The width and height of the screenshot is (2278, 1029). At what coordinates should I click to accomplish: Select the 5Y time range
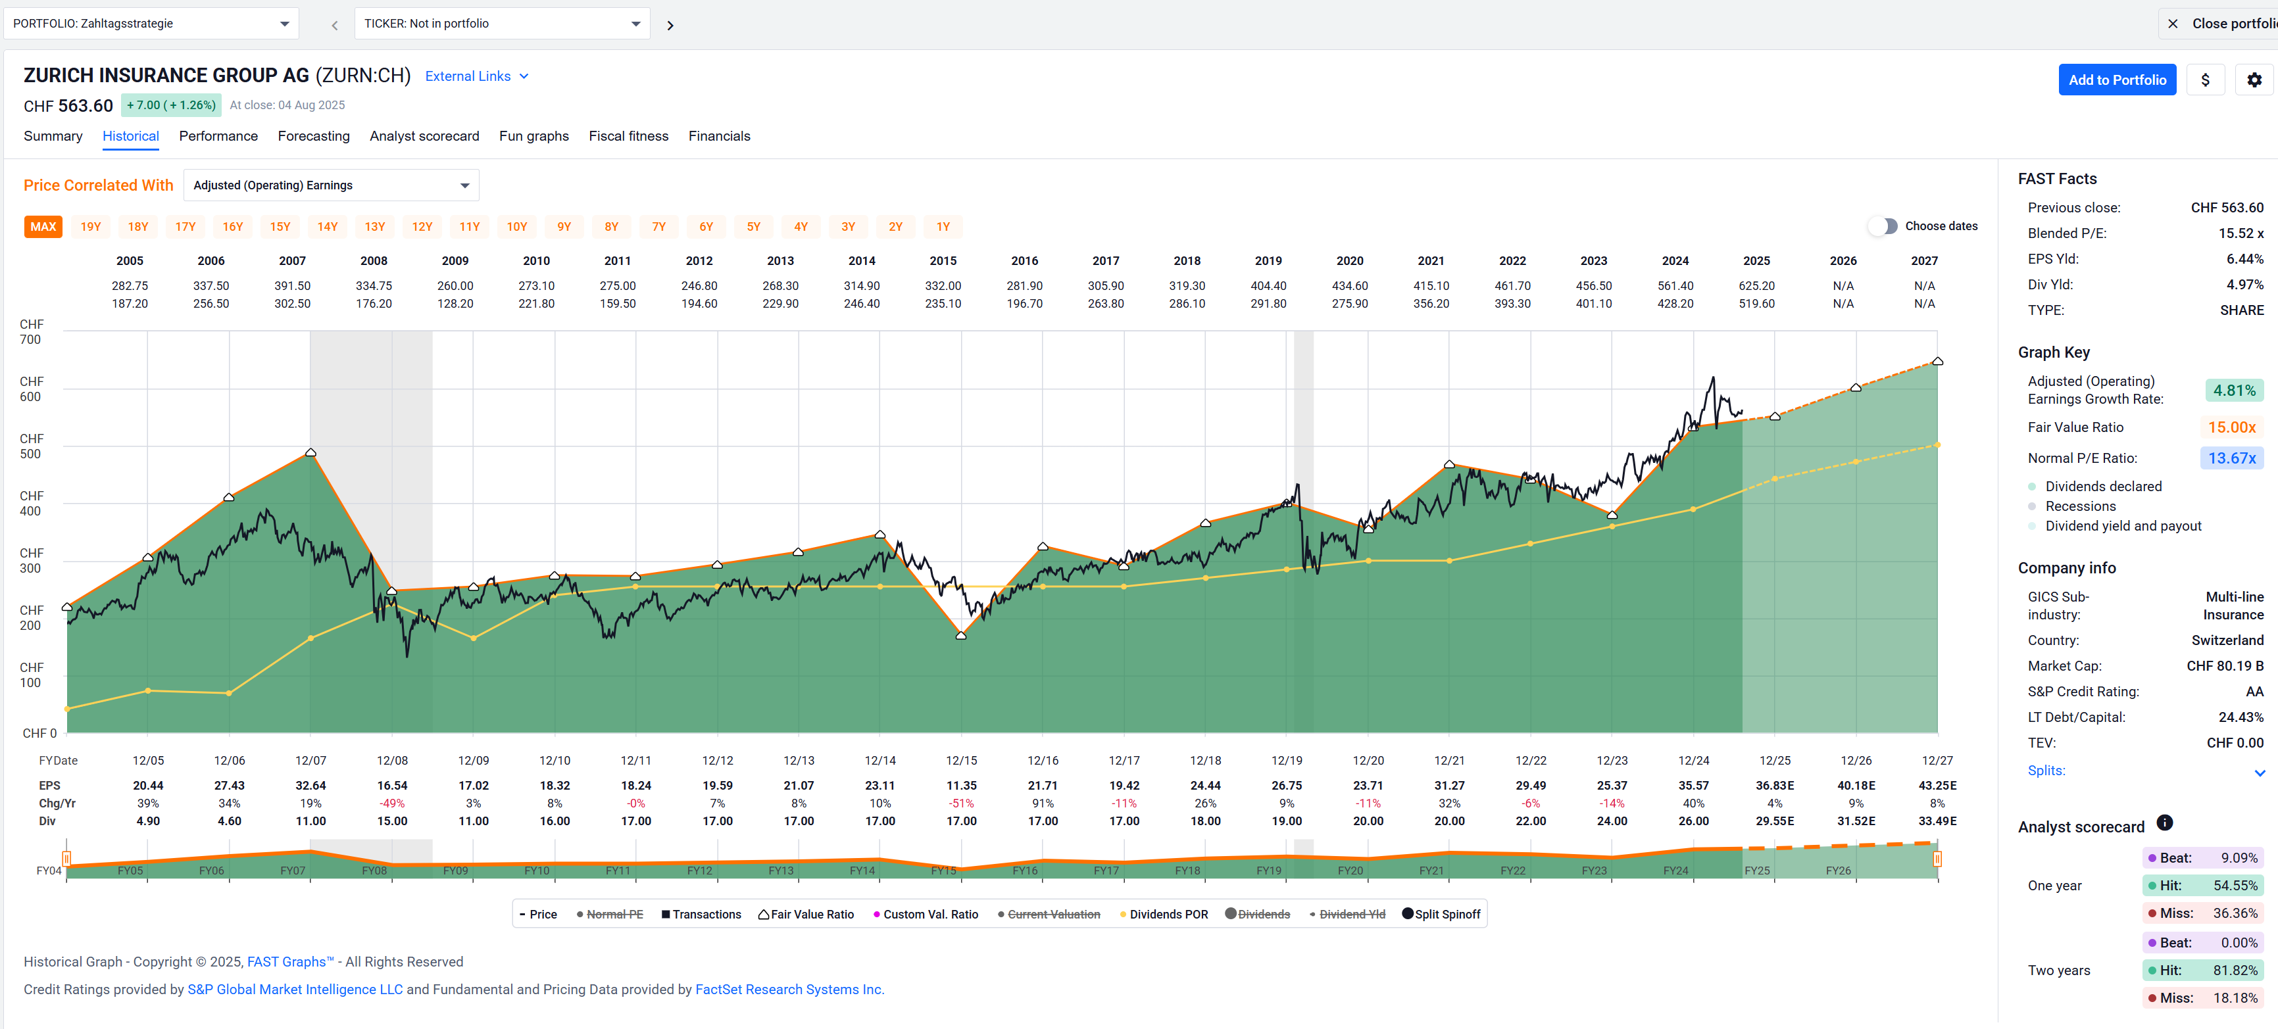pos(753,227)
